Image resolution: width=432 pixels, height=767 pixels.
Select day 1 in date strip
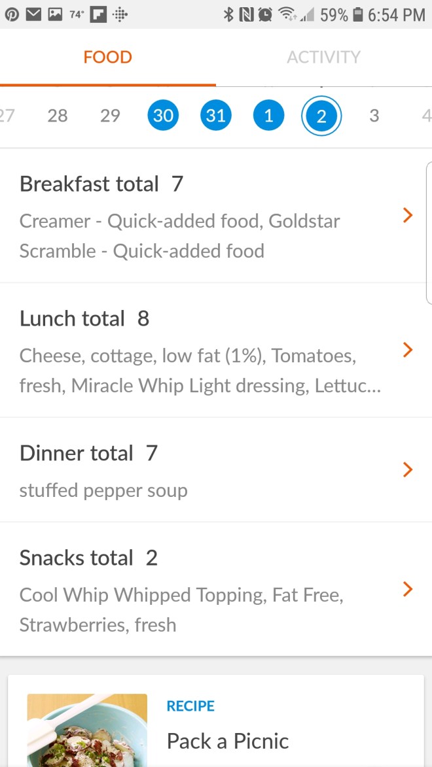coord(268,116)
